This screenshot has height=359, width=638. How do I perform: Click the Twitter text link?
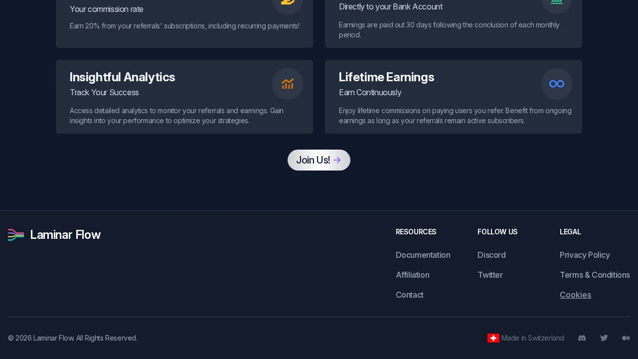490,275
